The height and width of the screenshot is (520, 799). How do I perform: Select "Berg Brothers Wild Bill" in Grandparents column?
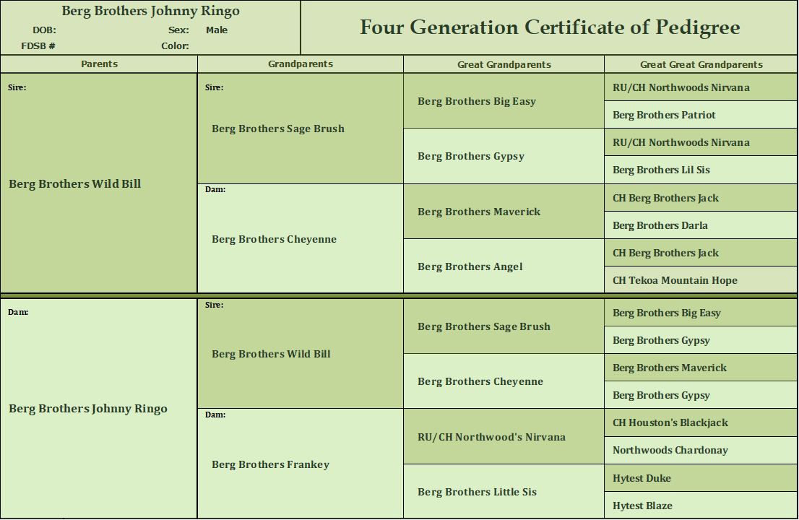271,354
